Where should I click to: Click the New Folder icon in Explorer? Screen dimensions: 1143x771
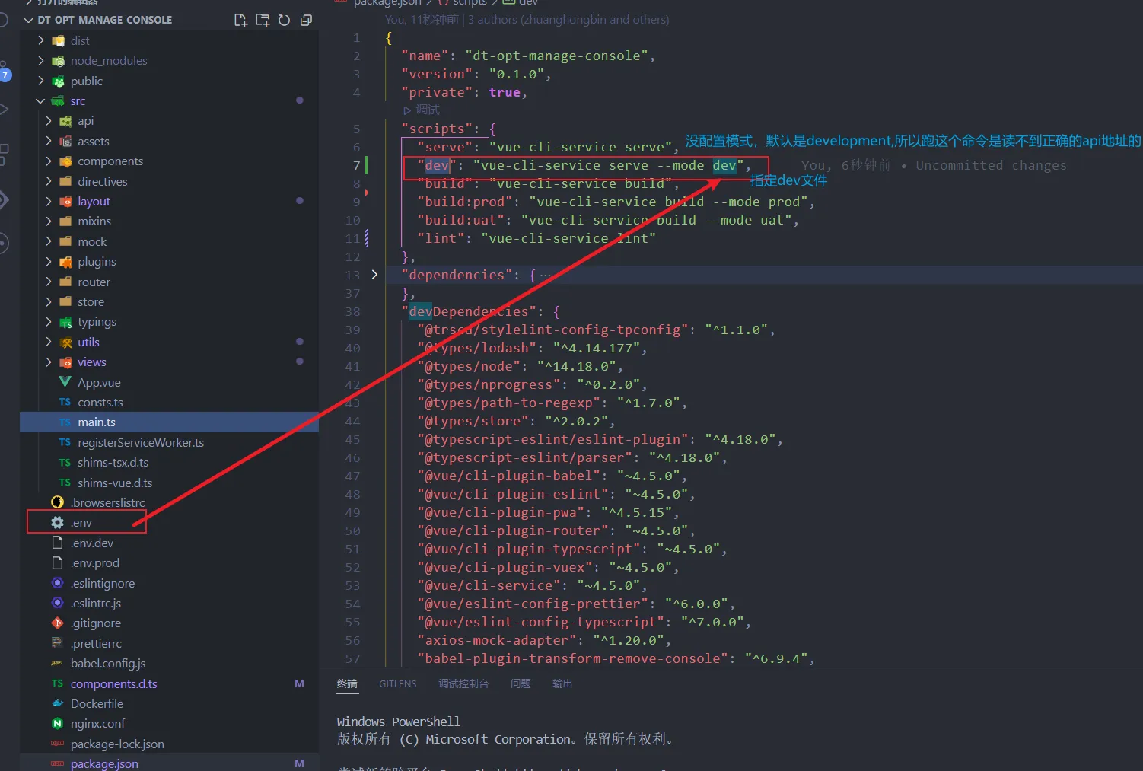(263, 21)
